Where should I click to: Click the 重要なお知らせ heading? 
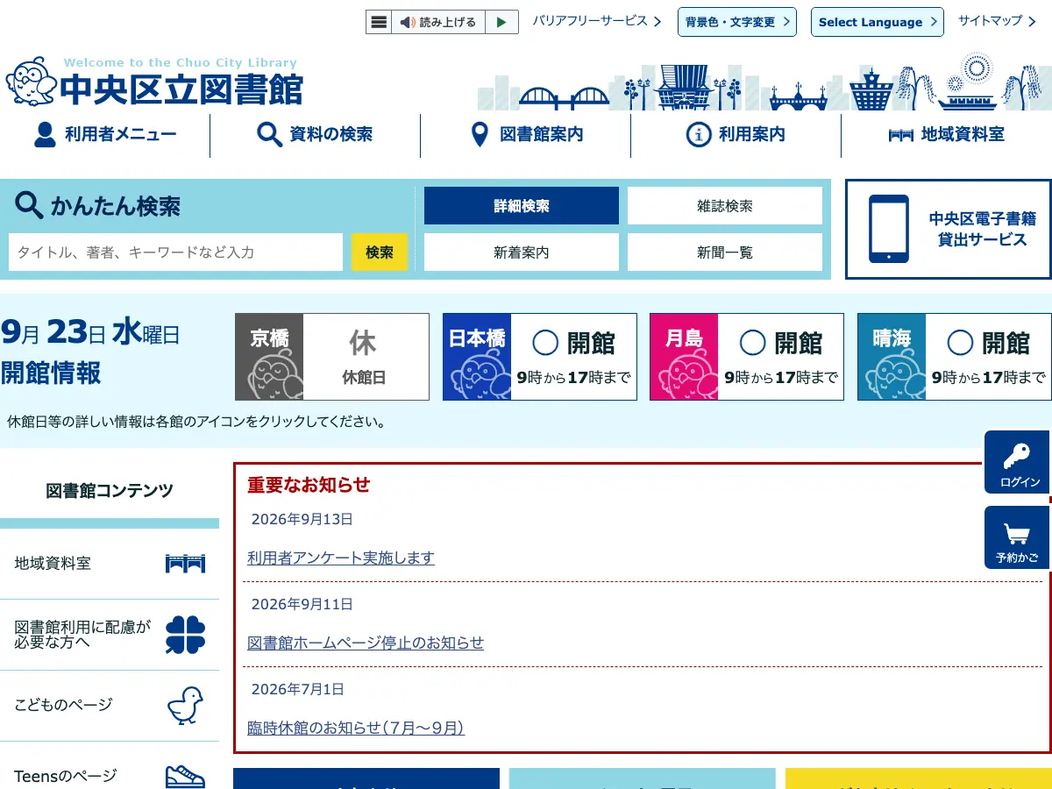[309, 485]
